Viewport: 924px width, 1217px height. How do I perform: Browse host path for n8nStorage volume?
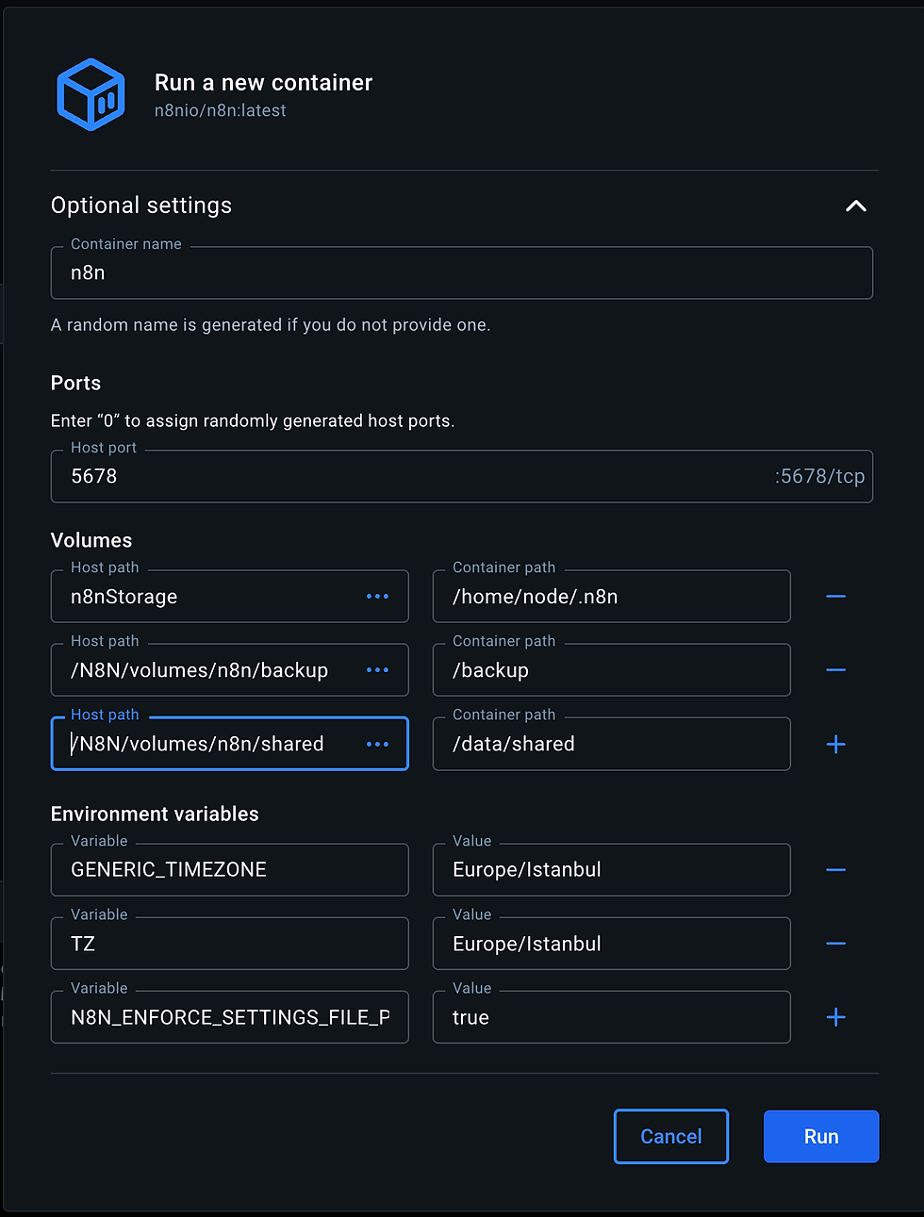377,597
